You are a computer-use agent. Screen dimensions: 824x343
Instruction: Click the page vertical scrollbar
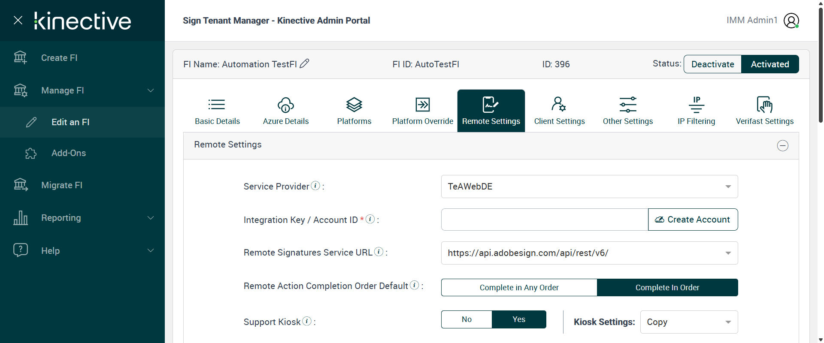(821, 64)
